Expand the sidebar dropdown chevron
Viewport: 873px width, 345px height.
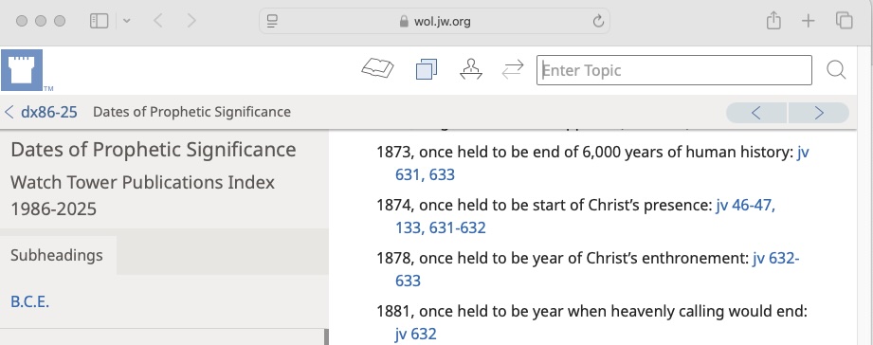(x=126, y=21)
